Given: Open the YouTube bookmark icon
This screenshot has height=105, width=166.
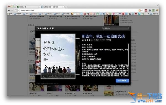Looking at the screenshot, I should tap(136, 14).
